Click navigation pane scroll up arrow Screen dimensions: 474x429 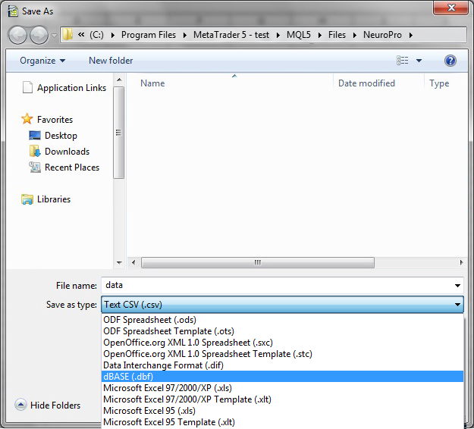pyautogui.click(x=119, y=80)
